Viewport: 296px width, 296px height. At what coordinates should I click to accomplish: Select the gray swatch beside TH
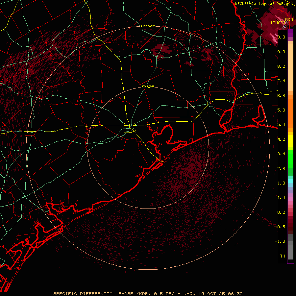pos(290,252)
